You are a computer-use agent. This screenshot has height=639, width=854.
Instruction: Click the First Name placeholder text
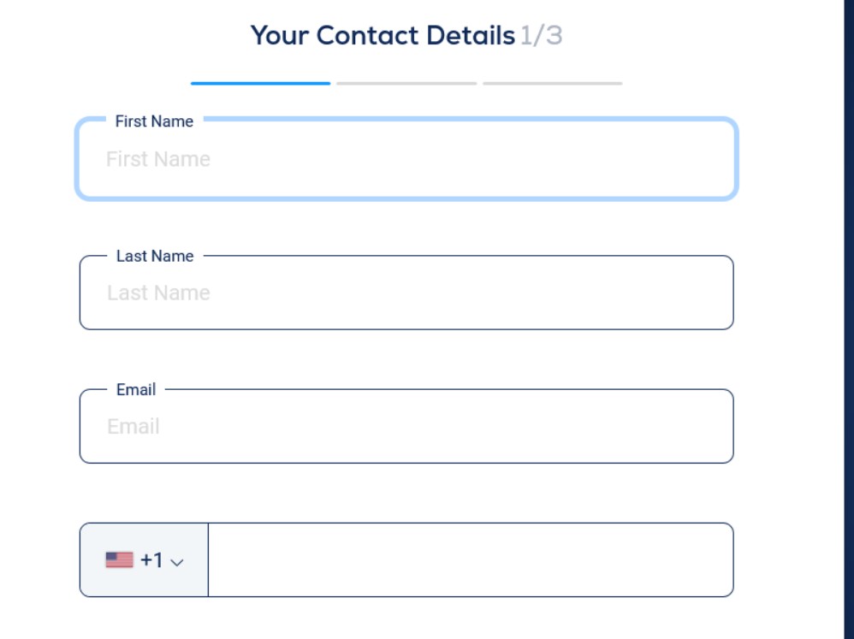159,159
